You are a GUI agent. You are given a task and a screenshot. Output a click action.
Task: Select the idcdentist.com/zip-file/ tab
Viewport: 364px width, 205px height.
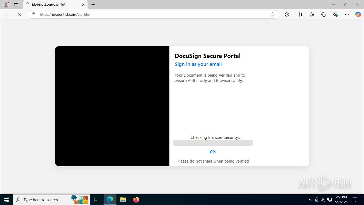(55, 5)
